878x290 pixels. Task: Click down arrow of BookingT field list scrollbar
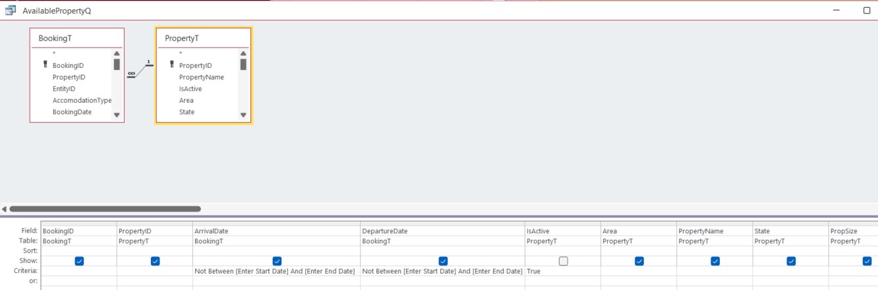[x=117, y=115]
